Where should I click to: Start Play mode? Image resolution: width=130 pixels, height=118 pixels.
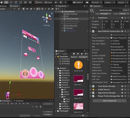tap(56, 2)
